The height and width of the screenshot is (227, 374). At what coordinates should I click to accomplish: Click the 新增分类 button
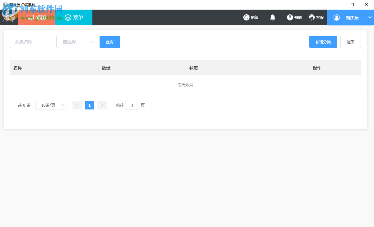coord(323,42)
